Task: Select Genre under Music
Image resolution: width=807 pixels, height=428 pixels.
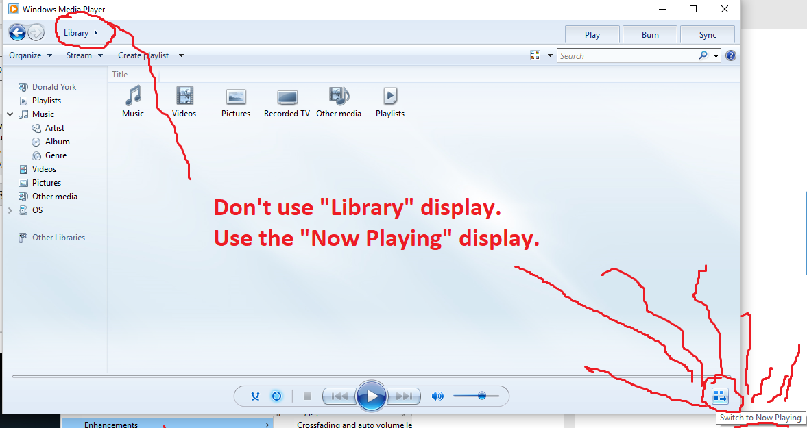Action: tap(56, 155)
